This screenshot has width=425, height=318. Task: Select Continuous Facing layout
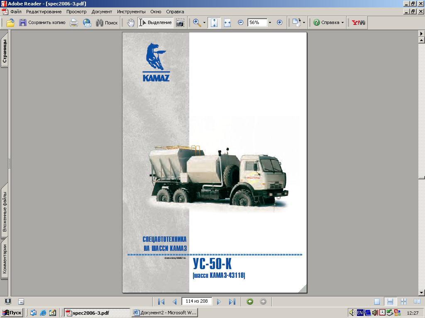403,301
